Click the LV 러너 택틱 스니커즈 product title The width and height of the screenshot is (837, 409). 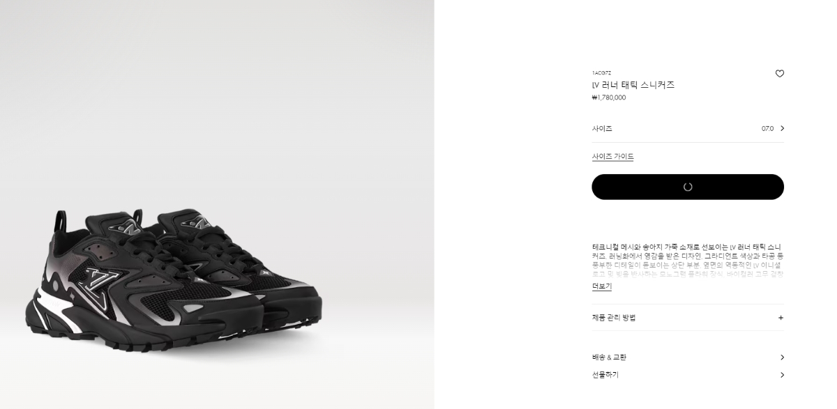pos(633,85)
